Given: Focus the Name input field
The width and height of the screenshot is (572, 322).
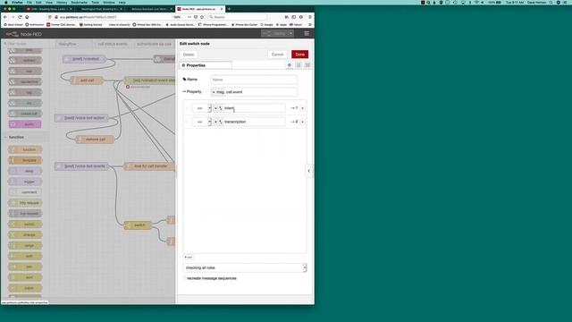Looking at the screenshot, I should [x=254, y=80].
